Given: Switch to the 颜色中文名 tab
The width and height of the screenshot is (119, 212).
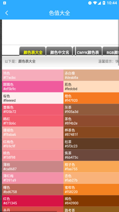Looking at the screenshot, I should (x=59, y=51).
